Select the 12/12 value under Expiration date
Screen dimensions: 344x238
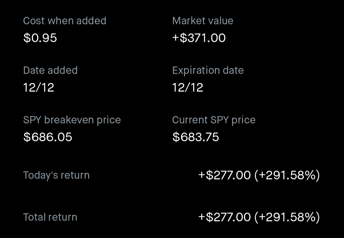coord(188,87)
